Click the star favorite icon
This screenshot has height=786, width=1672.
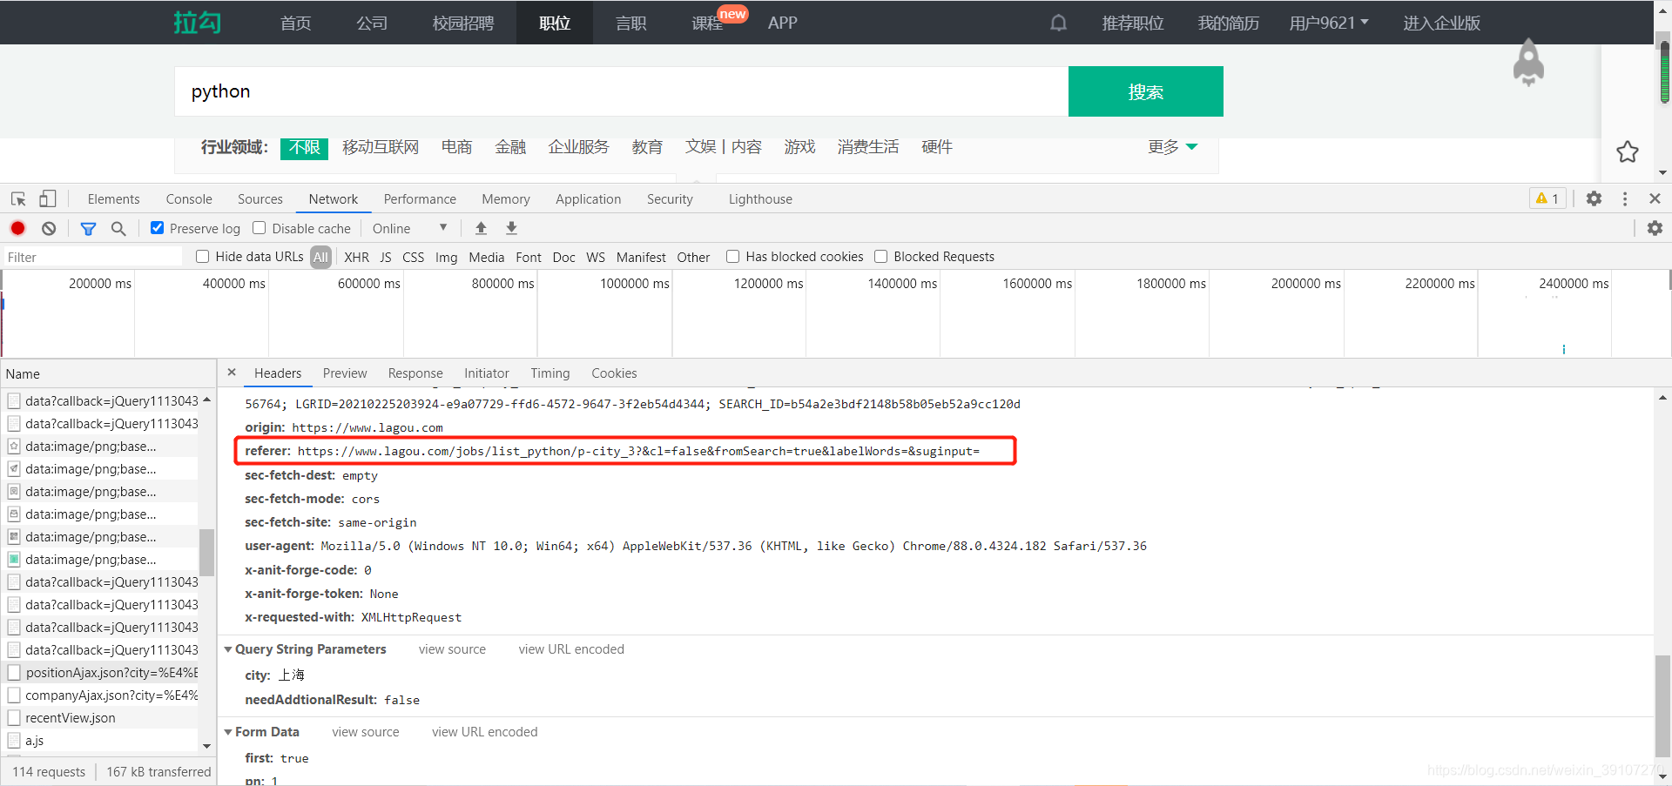pos(1628,151)
